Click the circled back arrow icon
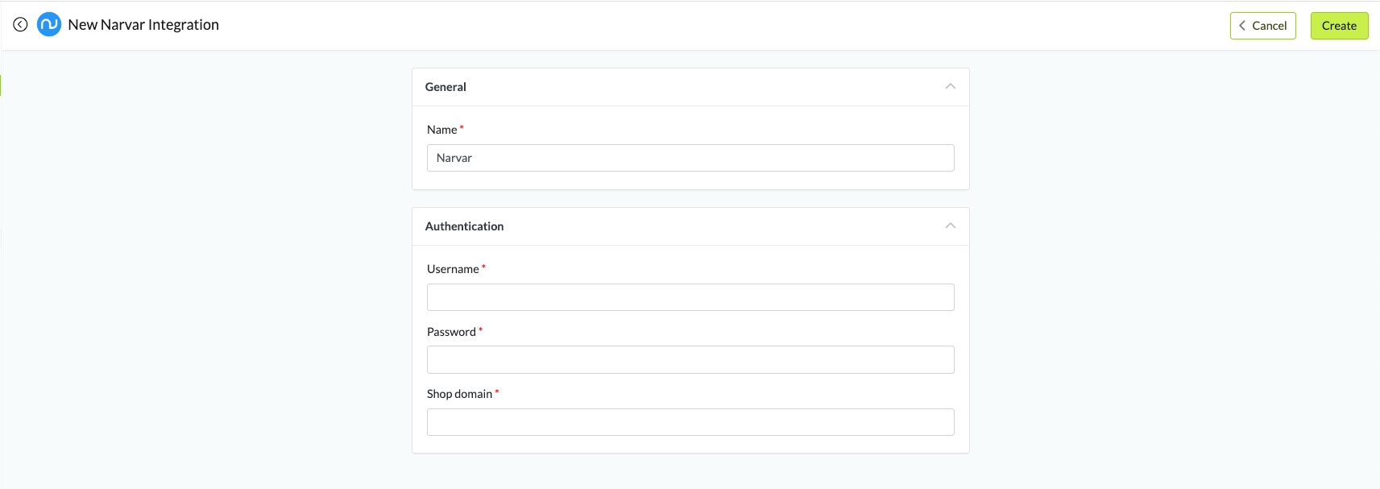This screenshot has height=489, width=1380. coord(20,25)
